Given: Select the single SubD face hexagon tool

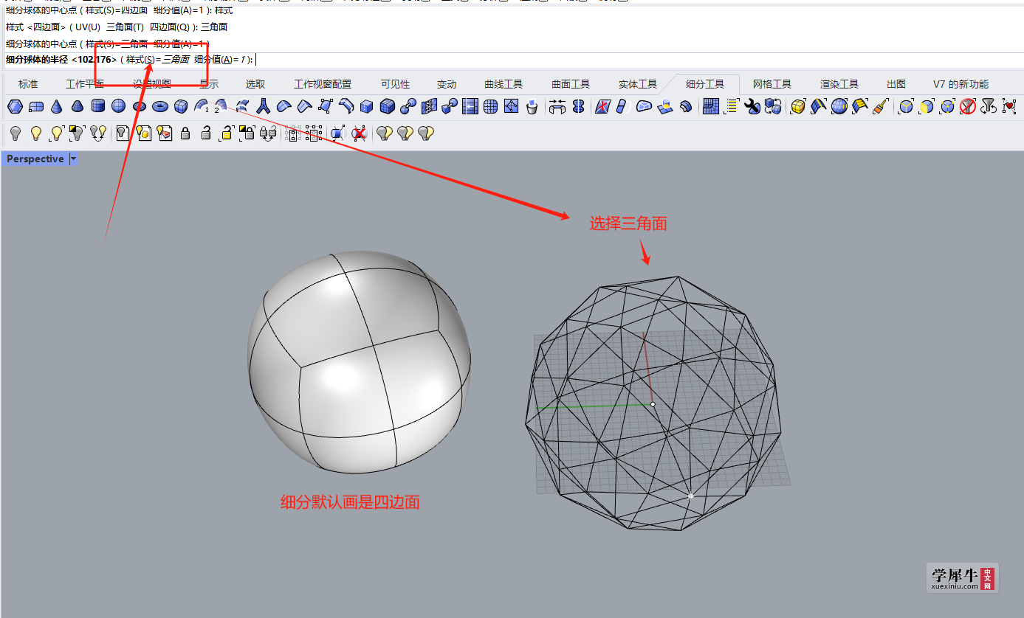Looking at the screenshot, I should 15,108.
